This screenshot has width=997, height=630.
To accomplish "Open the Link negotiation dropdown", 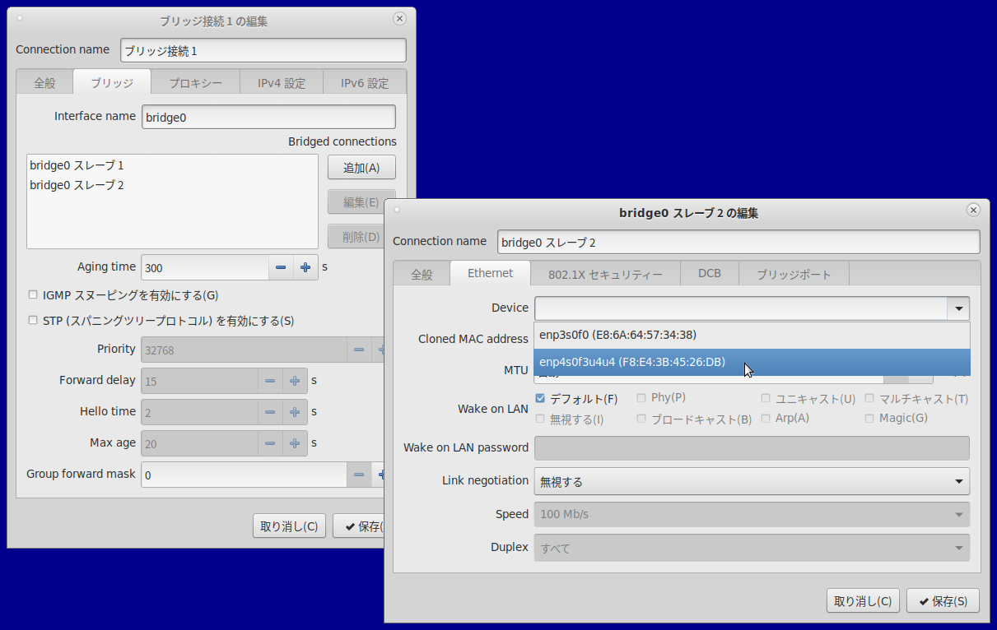I will click(751, 481).
